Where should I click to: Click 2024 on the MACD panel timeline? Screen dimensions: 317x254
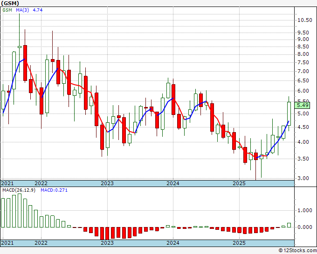(x=173, y=243)
